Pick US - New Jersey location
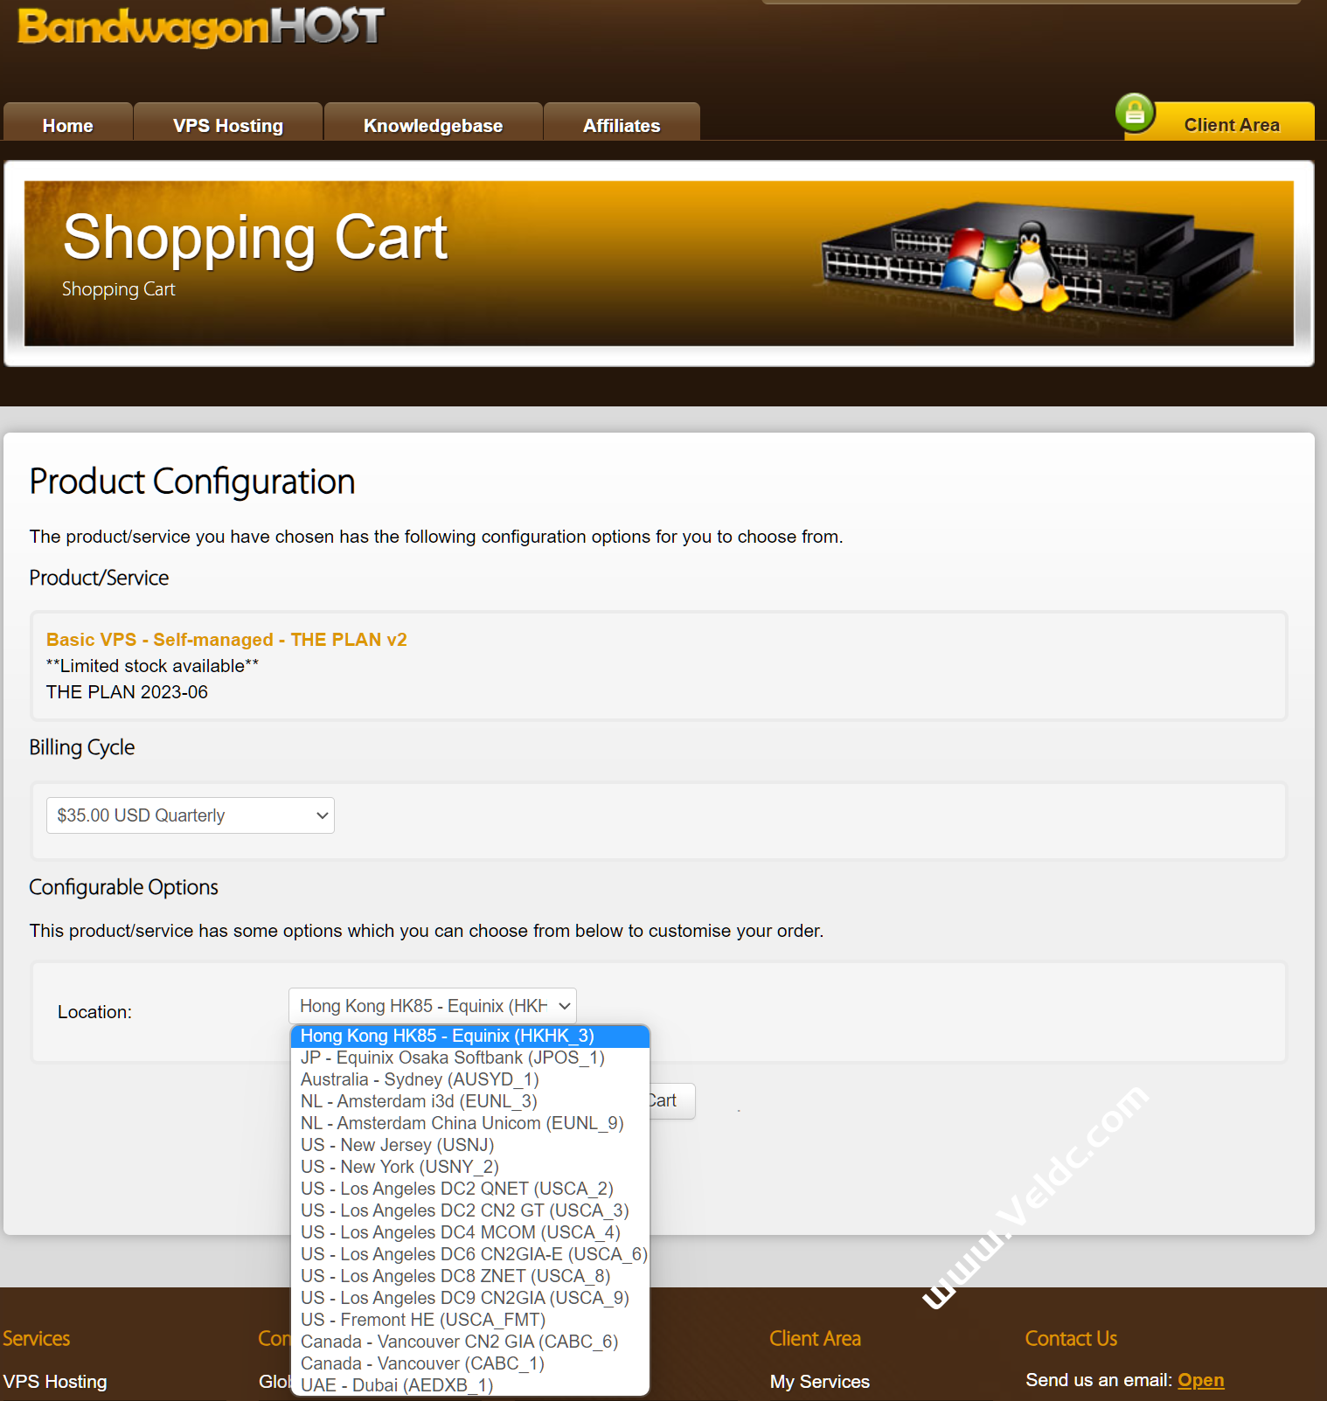The height and width of the screenshot is (1401, 1327). click(397, 1145)
